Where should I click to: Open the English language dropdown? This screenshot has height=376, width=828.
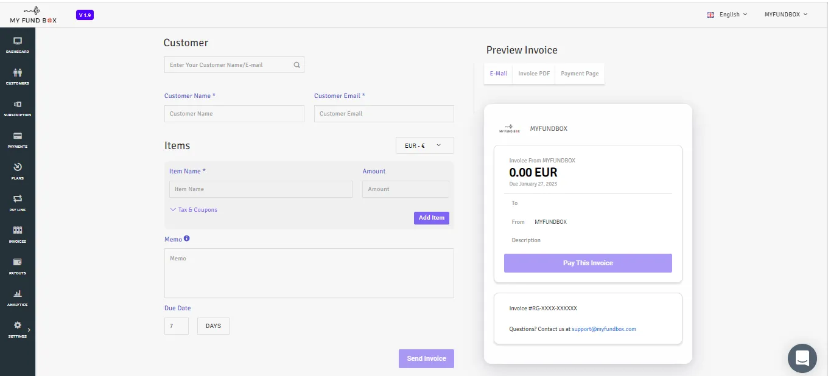(727, 15)
